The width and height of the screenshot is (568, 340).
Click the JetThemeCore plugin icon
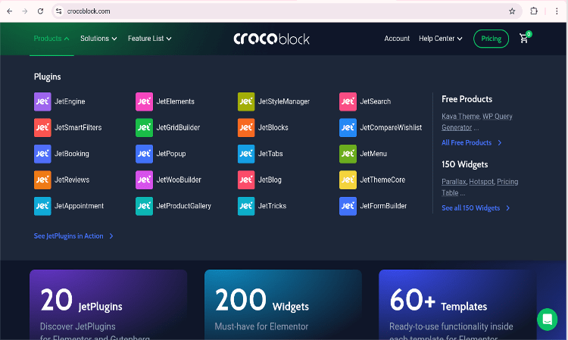click(x=348, y=179)
